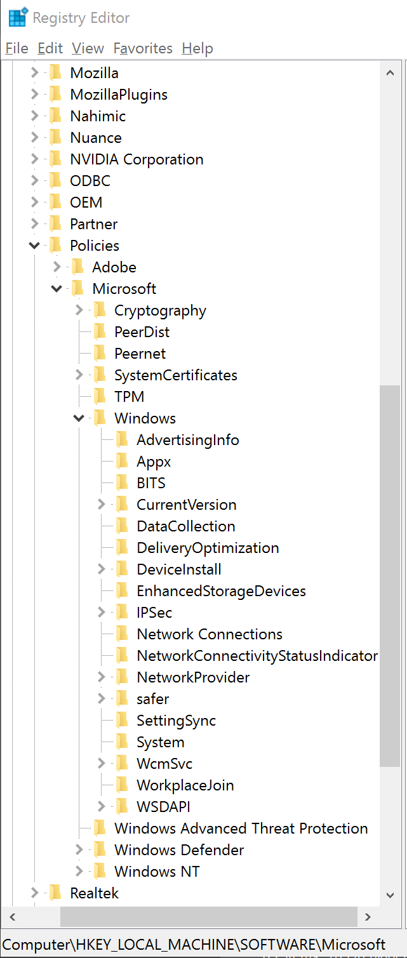Click the folder icon beside DataCollection

[122, 526]
